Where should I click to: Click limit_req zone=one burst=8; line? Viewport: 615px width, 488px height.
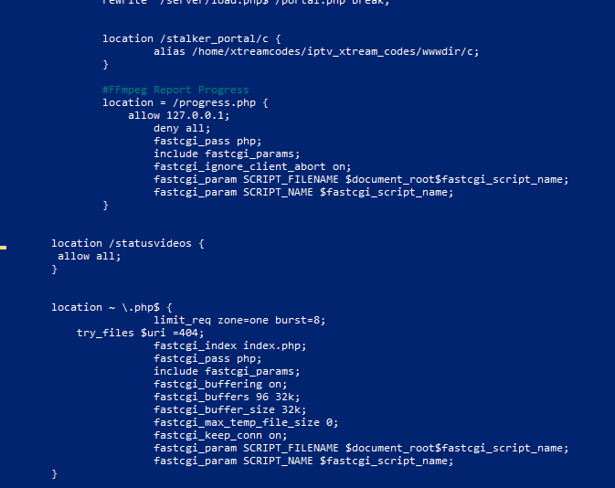pyautogui.click(x=239, y=320)
